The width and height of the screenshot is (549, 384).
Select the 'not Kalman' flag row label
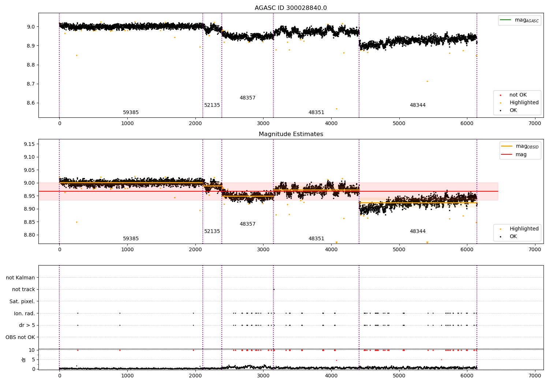click(20, 278)
